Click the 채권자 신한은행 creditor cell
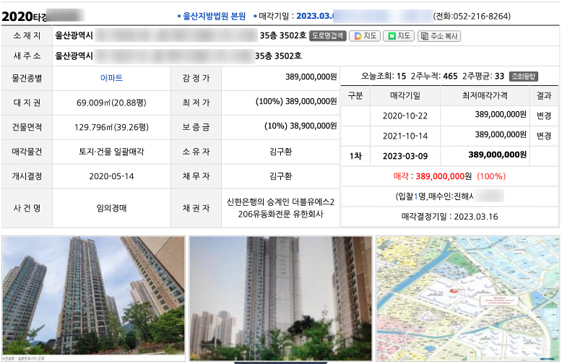The height and width of the screenshot is (364, 562). 280,207
